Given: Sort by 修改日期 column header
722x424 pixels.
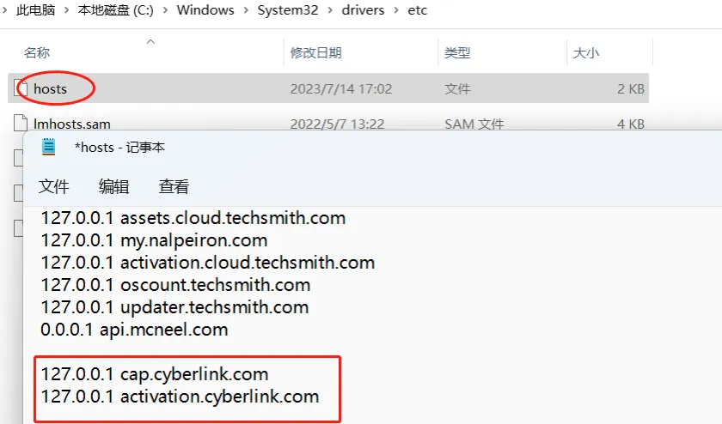Looking at the screenshot, I should pyautogui.click(x=316, y=53).
